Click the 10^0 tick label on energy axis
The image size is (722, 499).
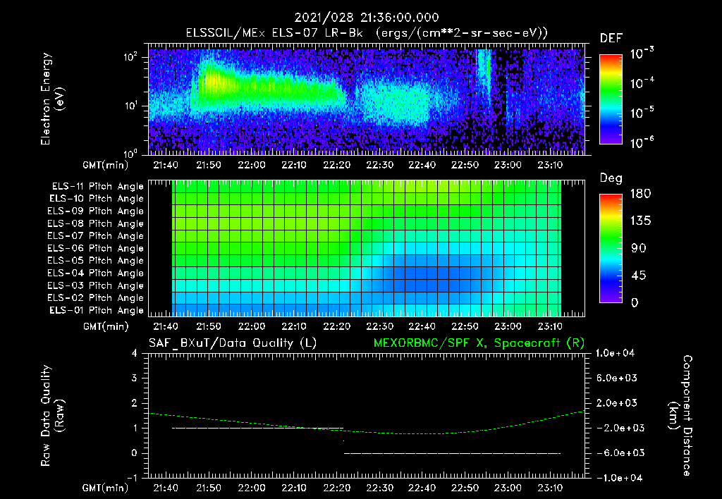(x=130, y=154)
